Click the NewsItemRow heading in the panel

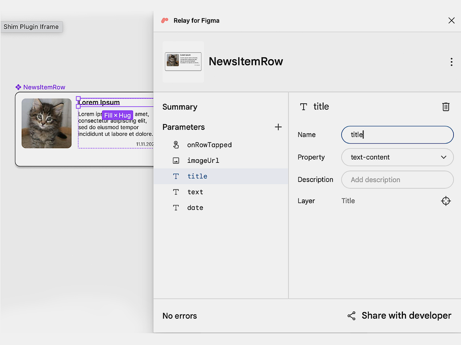coord(246,62)
